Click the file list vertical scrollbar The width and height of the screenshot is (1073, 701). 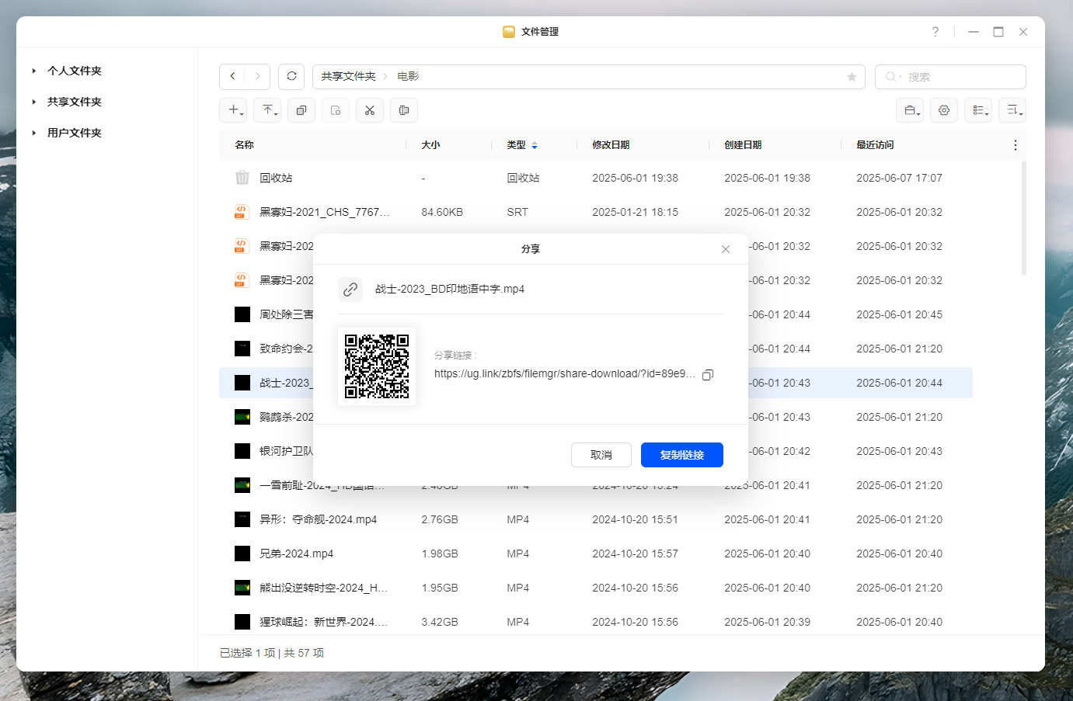coord(1023,218)
